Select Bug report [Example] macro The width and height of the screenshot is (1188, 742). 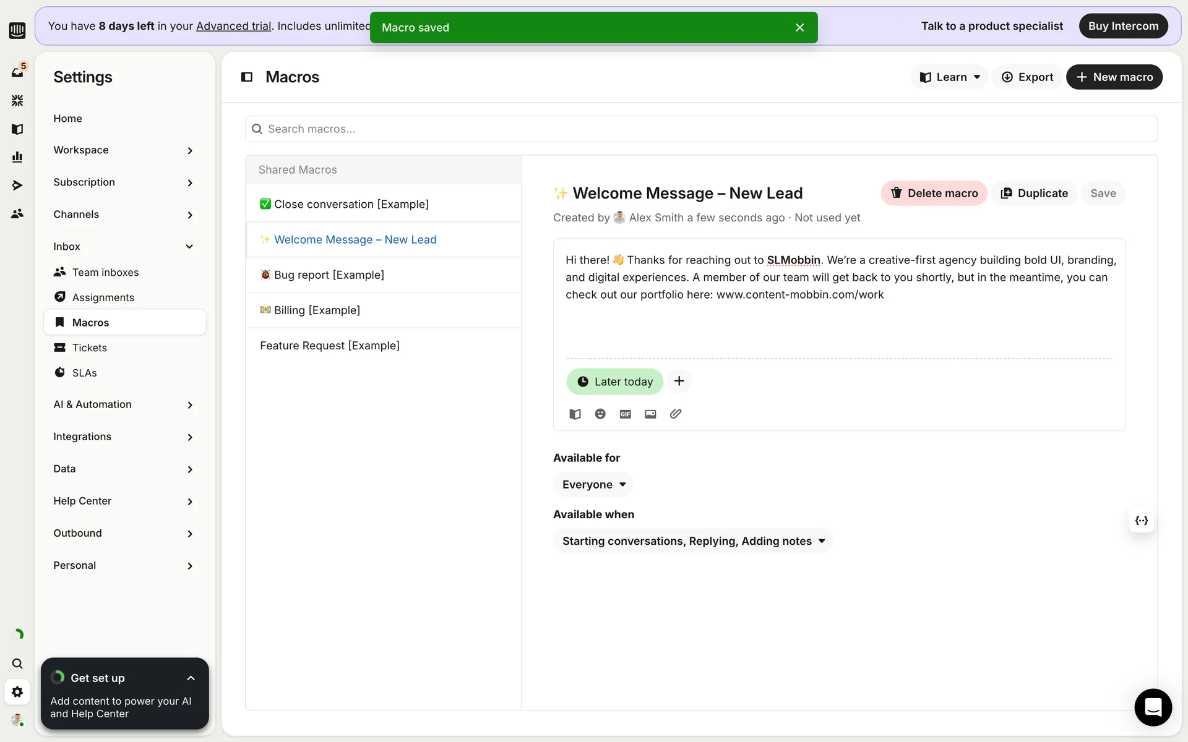(329, 275)
